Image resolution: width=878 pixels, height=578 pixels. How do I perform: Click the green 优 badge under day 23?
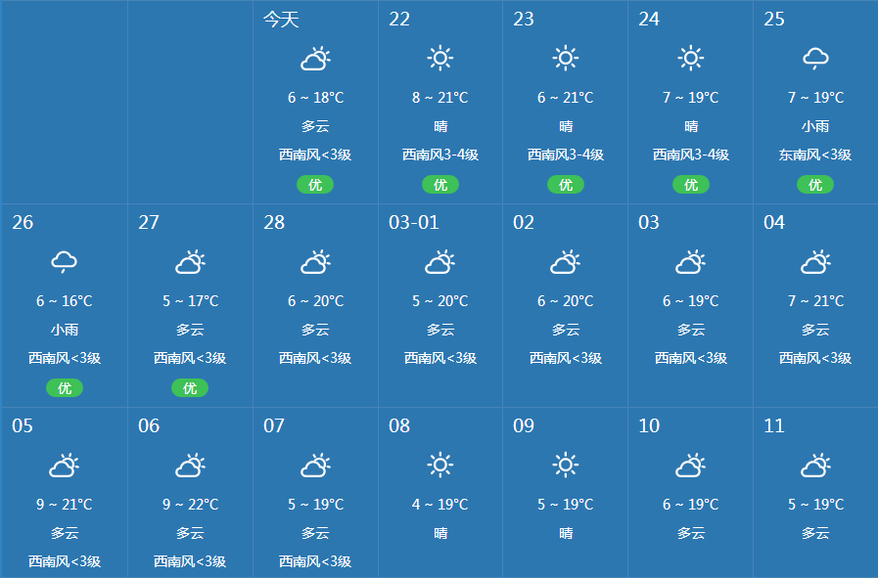(566, 185)
